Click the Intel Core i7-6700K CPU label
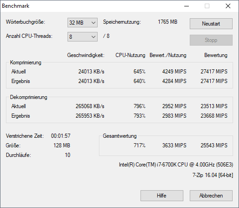Image resolution: width=239 pixels, height=208 pixels. pos(176,165)
